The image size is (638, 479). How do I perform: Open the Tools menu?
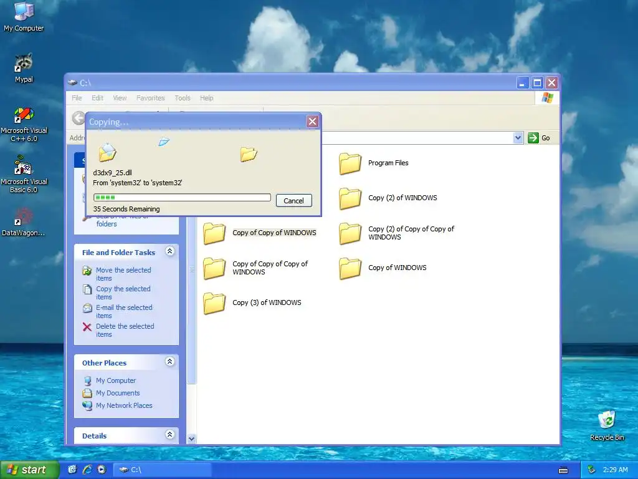coord(183,98)
